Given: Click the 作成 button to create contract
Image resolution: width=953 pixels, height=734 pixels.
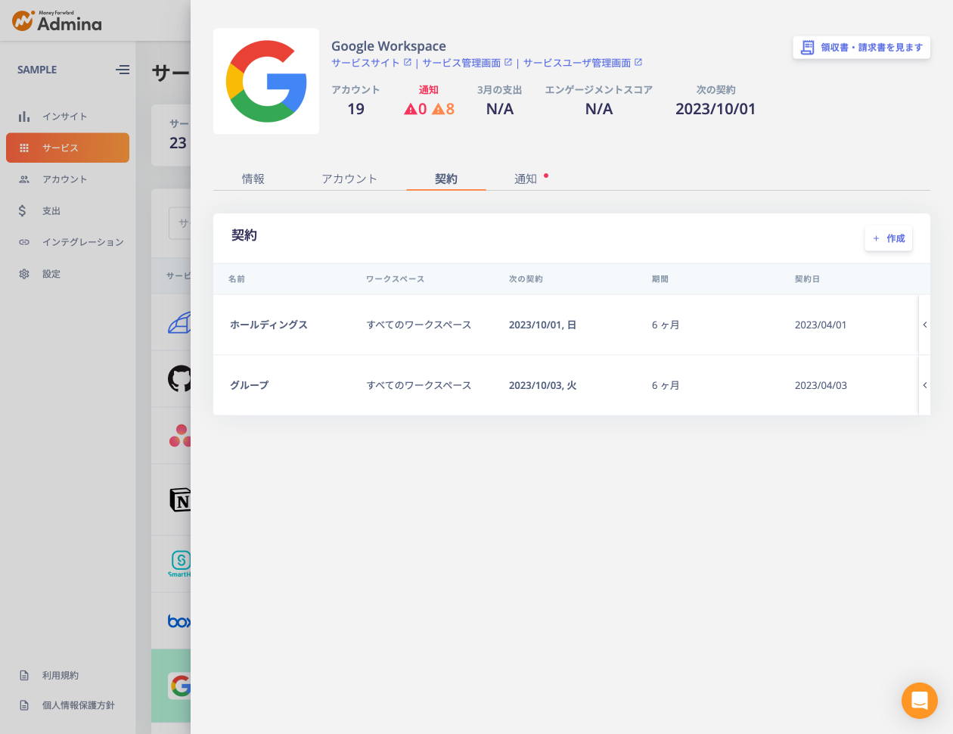Looking at the screenshot, I should [889, 238].
